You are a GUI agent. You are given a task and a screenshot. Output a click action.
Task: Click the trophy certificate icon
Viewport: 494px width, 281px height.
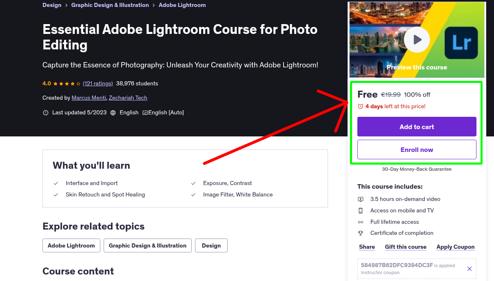click(361, 233)
